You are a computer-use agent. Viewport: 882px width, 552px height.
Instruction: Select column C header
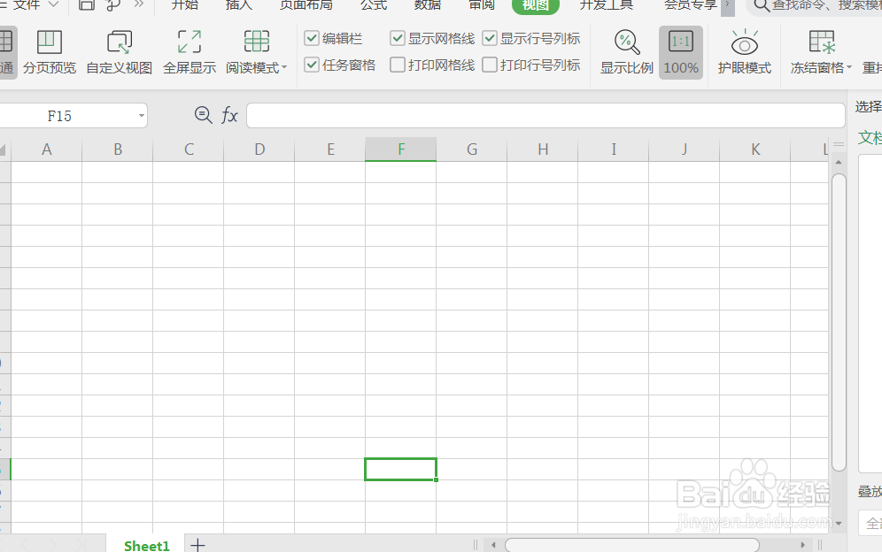pyautogui.click(x=189, y=149)
